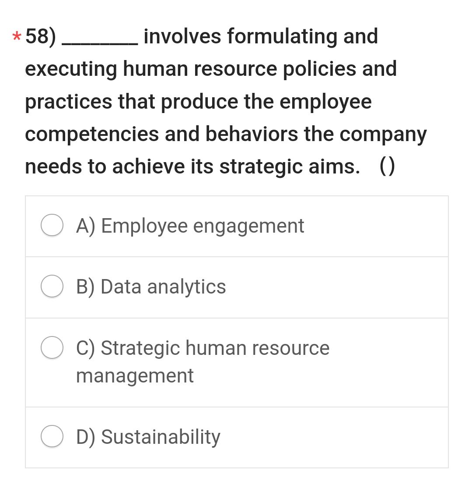Click the question number 58
Screen dimensions: 472x485
pyautogui.click(x=40, y=36)
